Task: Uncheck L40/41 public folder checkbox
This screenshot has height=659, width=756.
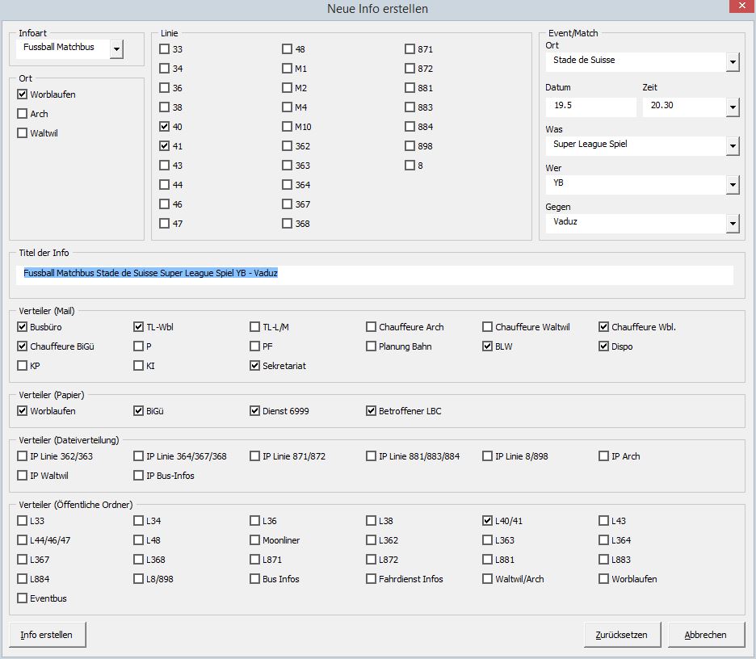Action: click(x=488, y=521)
